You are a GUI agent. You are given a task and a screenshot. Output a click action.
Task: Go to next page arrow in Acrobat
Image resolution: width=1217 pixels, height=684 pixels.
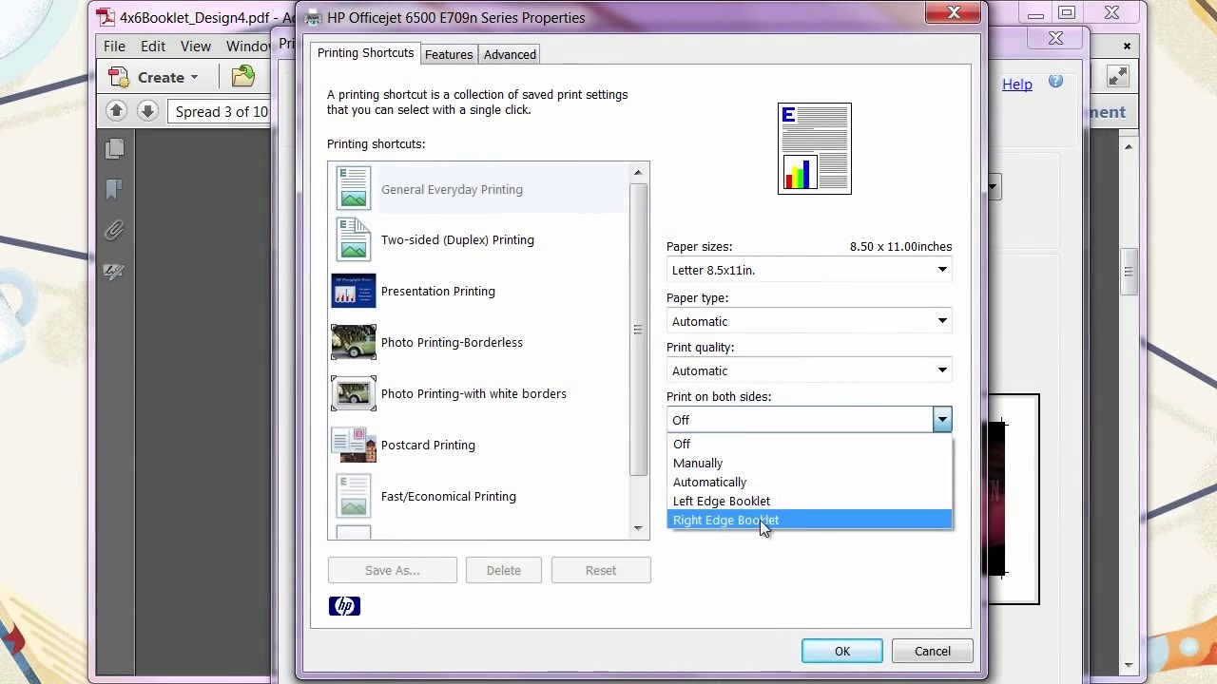pos(147,111)
